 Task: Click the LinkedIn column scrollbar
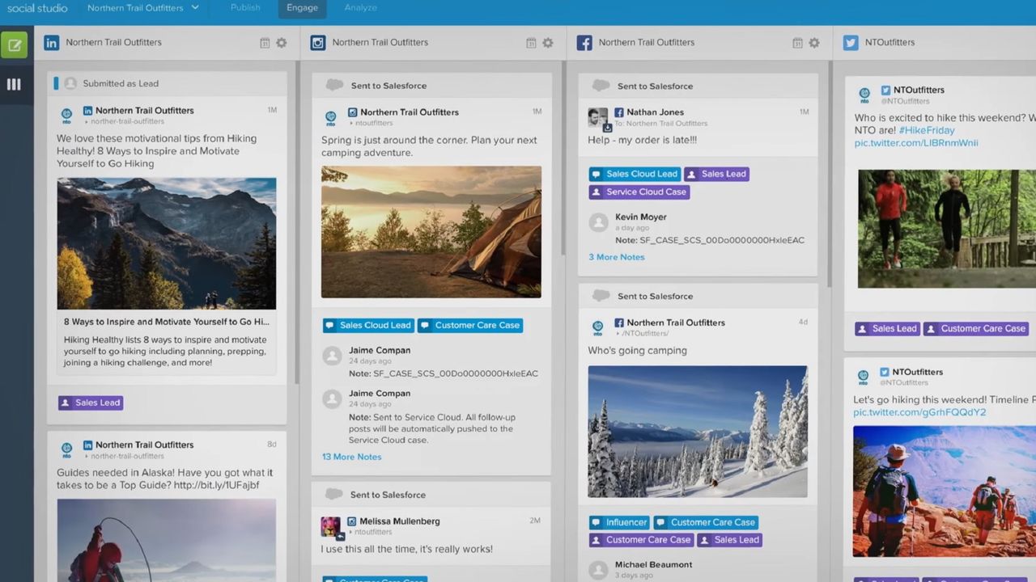(x=297, y=221)
